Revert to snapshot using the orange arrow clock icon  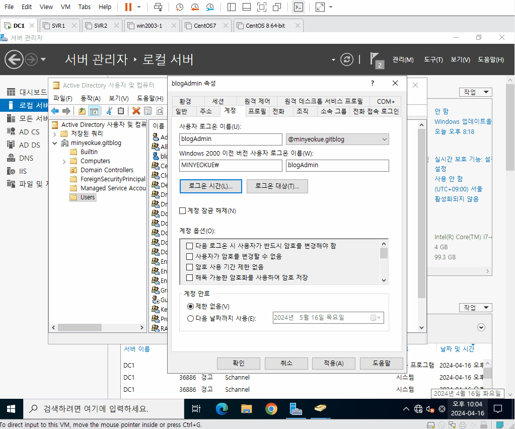click(x=195, y=7)
